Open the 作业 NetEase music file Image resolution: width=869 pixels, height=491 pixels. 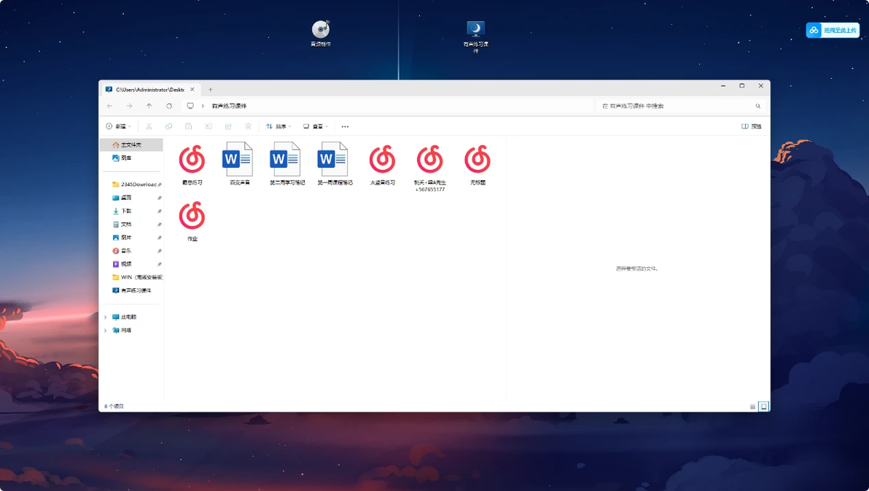tap(192, 221)
